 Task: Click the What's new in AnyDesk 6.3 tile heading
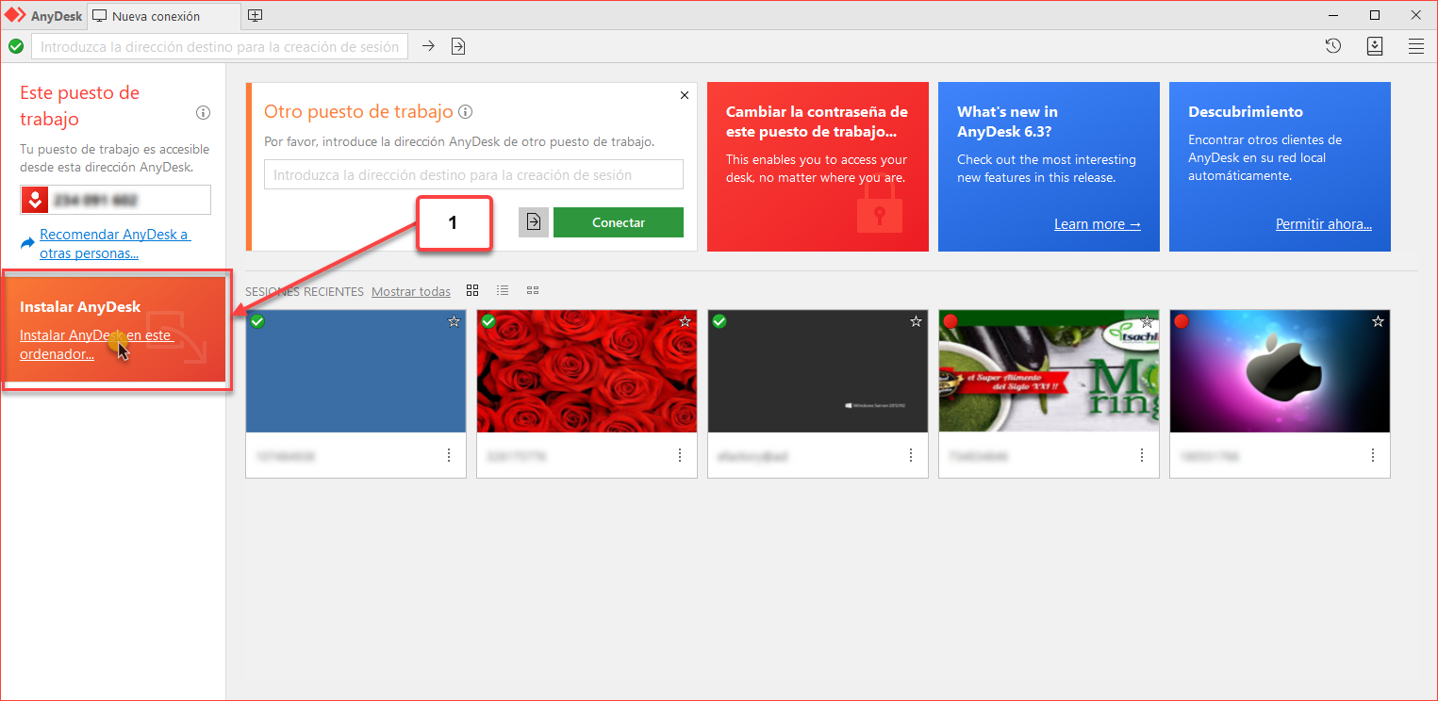(1008, 122)
